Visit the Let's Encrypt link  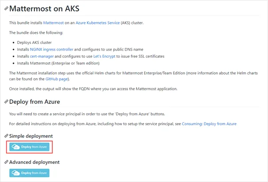(104, 56)
